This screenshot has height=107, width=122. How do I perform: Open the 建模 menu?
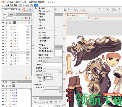coord(16,5)
